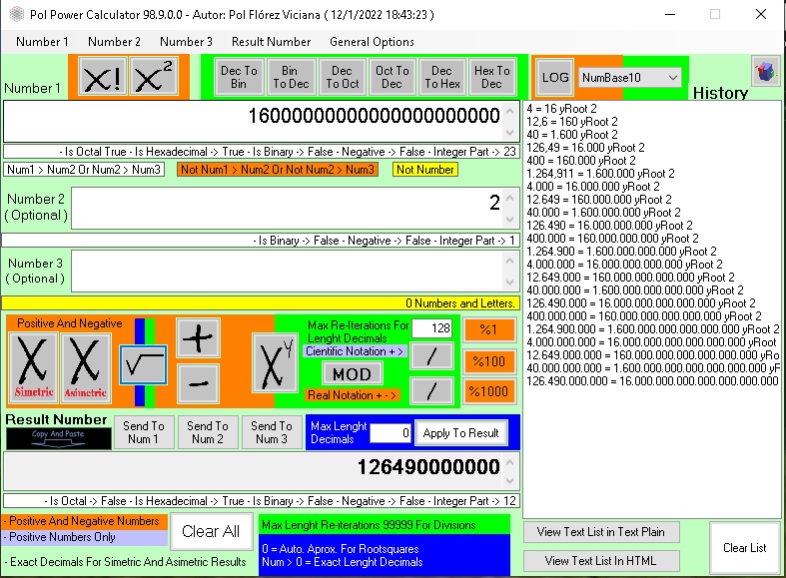Click Result field scroll down arrow
The image size is (786, 578).
click(510, 481)
